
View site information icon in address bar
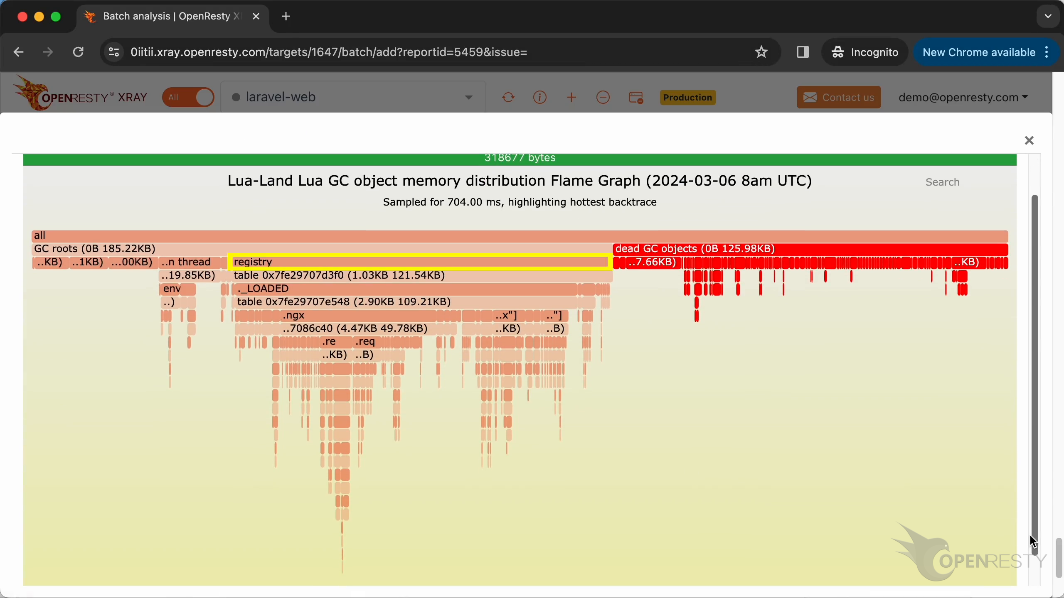114,52
